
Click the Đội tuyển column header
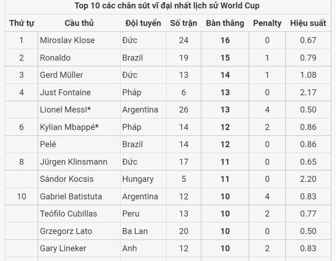coord(143,23)
